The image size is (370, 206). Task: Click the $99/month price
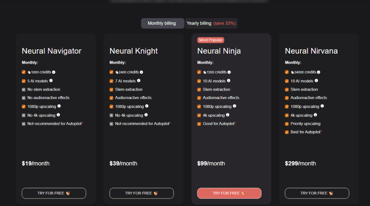click(x=211, y=164)
